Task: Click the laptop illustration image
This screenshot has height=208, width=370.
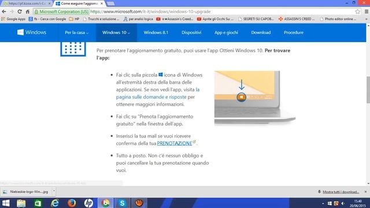Action: click(x=254, y=97)
